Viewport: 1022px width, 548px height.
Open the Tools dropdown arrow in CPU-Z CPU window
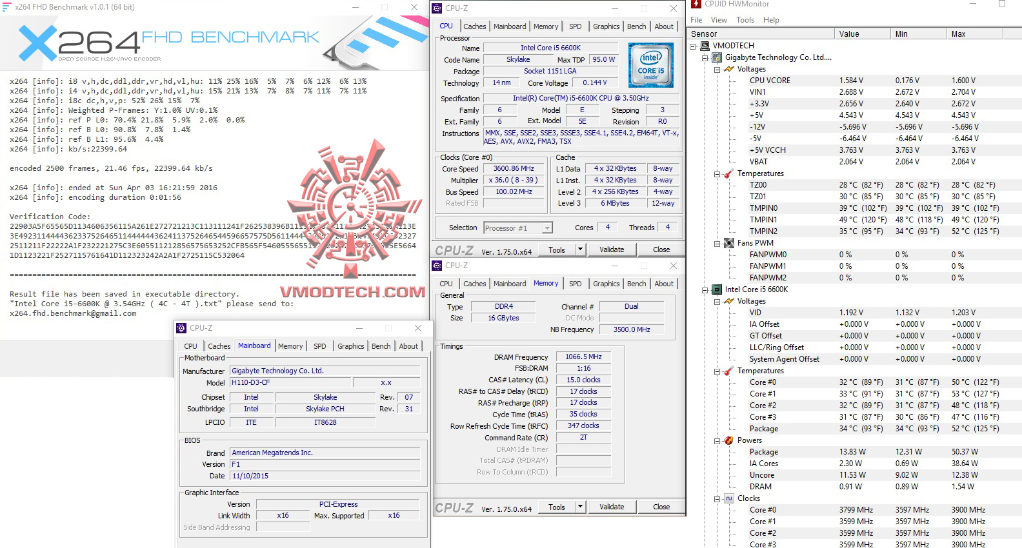(x=580, y=250)
